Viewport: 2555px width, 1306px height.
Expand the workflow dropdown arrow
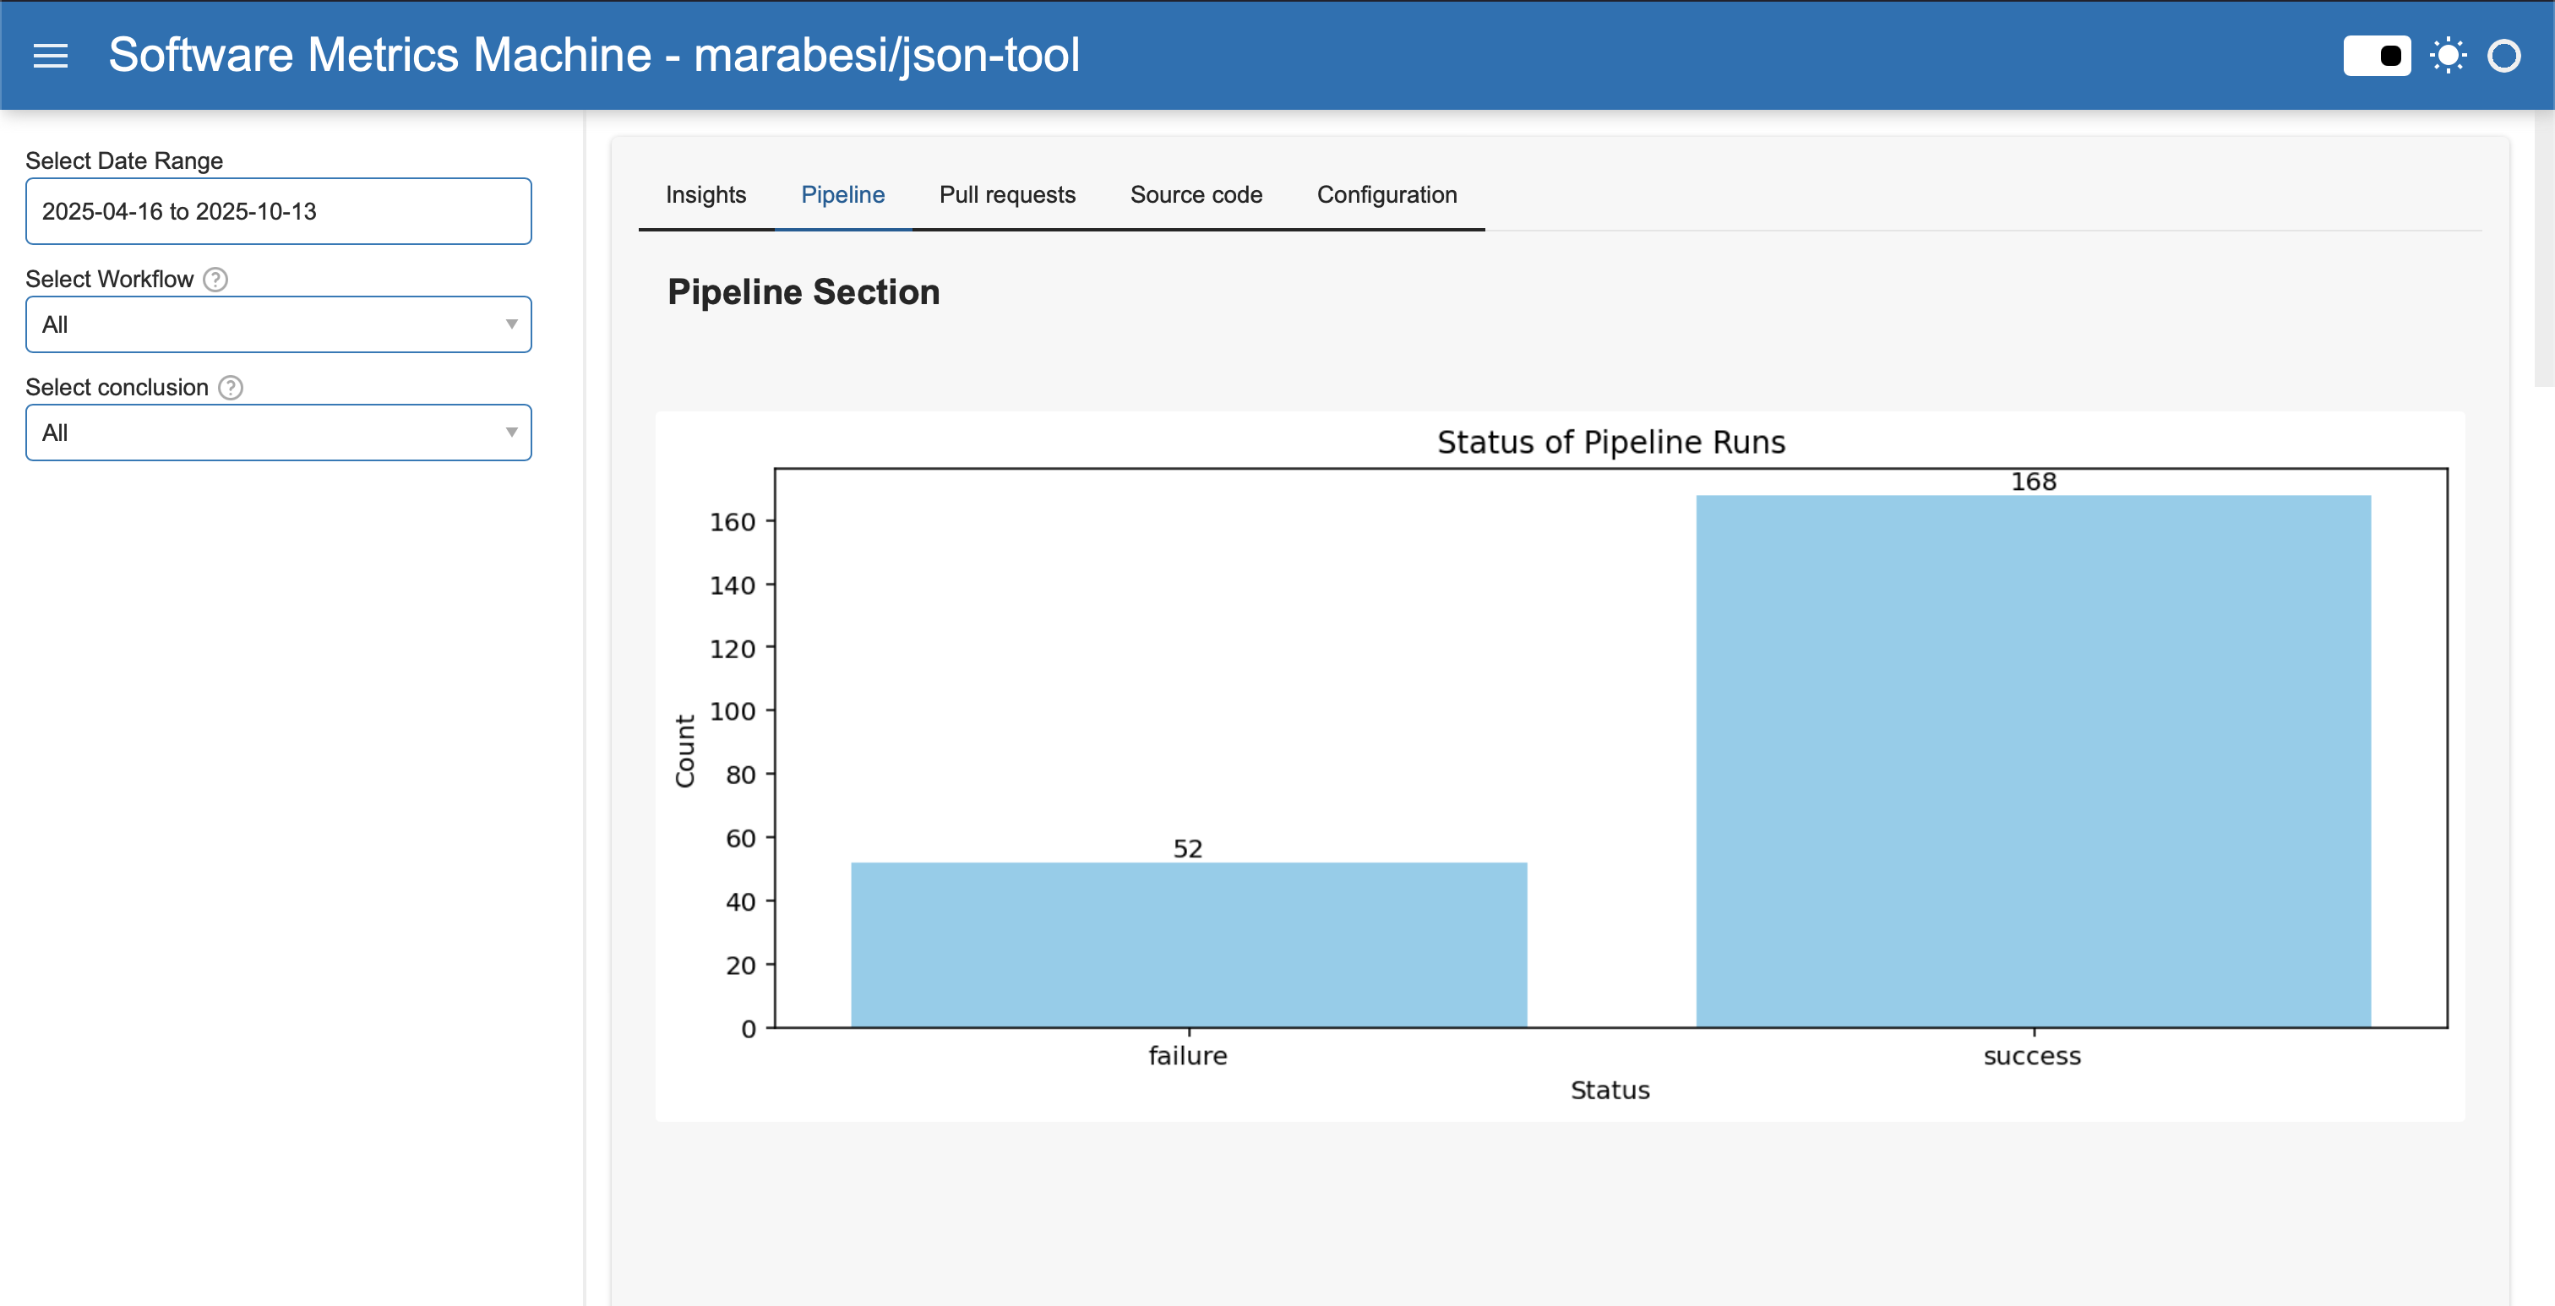point(512,324)
